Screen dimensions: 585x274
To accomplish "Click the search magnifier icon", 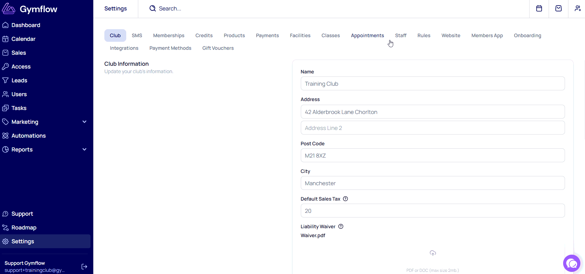I will (153, 9).
